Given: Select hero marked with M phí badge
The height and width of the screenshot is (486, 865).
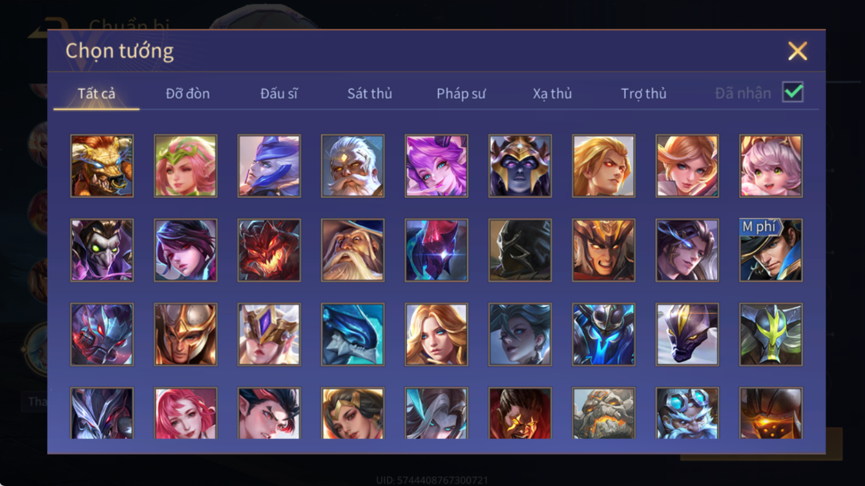Looking at the screenshot, I should tap(771, 250).
